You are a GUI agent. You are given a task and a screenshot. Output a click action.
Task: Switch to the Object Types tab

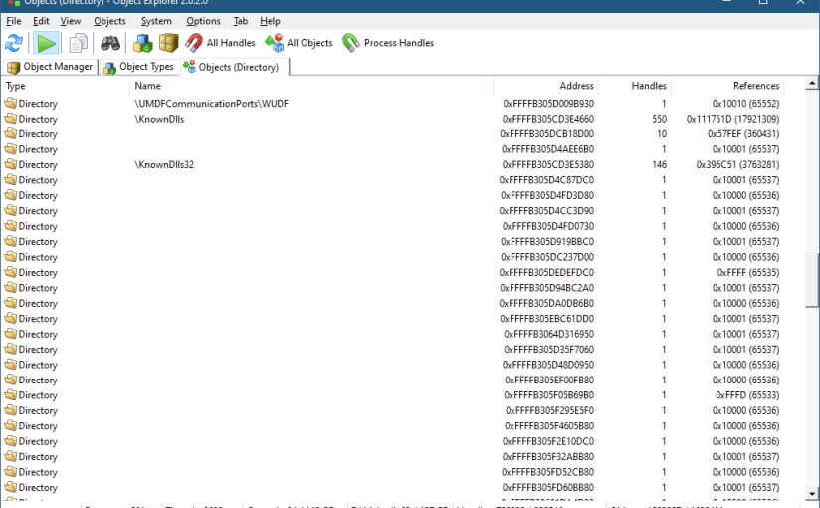coord(139,67)
